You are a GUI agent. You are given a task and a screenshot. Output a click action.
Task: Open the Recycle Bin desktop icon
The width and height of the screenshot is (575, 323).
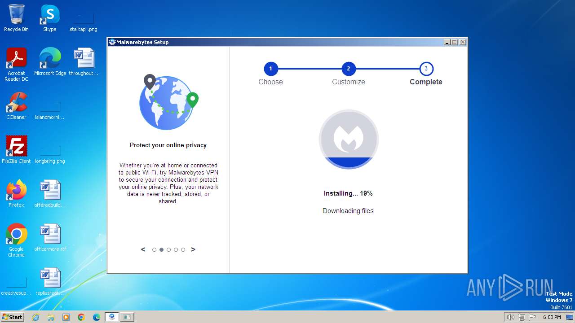pyautogui.click(x=16, y=18)
